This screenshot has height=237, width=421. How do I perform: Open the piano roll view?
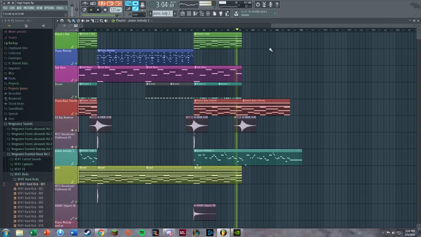click(x=195, y=13)
